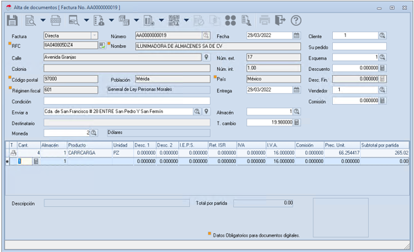
Task: Open the Factura type dropdown Directa
Action: click(x=94, y=35)
